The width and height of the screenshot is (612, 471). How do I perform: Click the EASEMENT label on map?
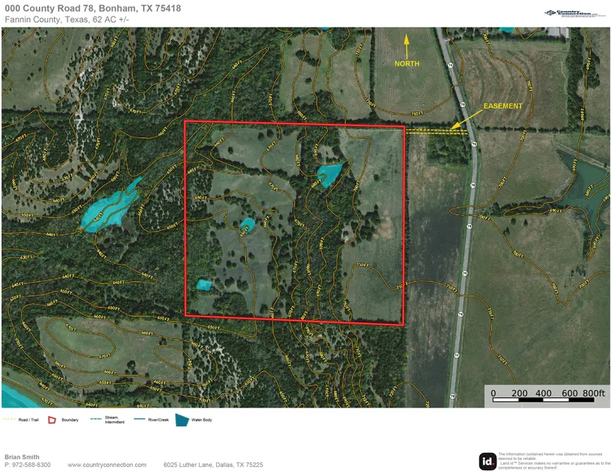[502, 105]
